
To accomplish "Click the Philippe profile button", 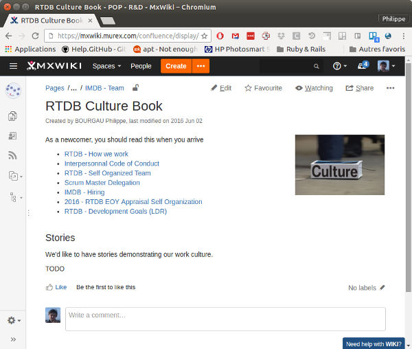I will tap(393, 19).
